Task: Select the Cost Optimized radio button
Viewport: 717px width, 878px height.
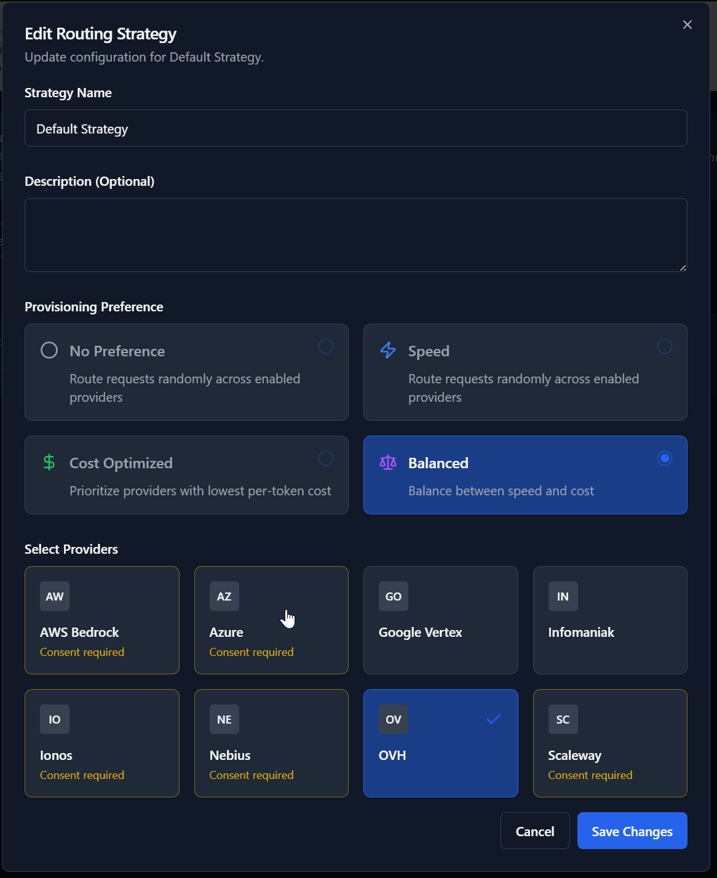Action: pyautogui.click(x=326, y=458)
